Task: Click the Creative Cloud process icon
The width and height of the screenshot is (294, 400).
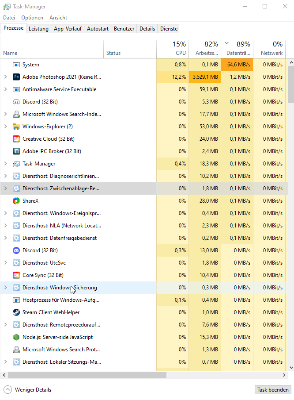Action: tap(16, 139)
